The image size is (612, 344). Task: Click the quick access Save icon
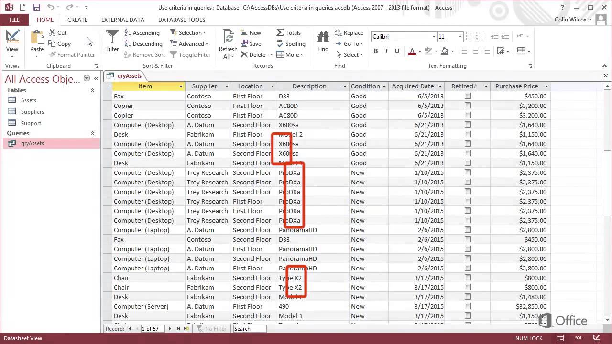[x=36, y=7]
